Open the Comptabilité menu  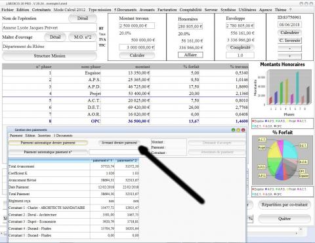[190, 10]
